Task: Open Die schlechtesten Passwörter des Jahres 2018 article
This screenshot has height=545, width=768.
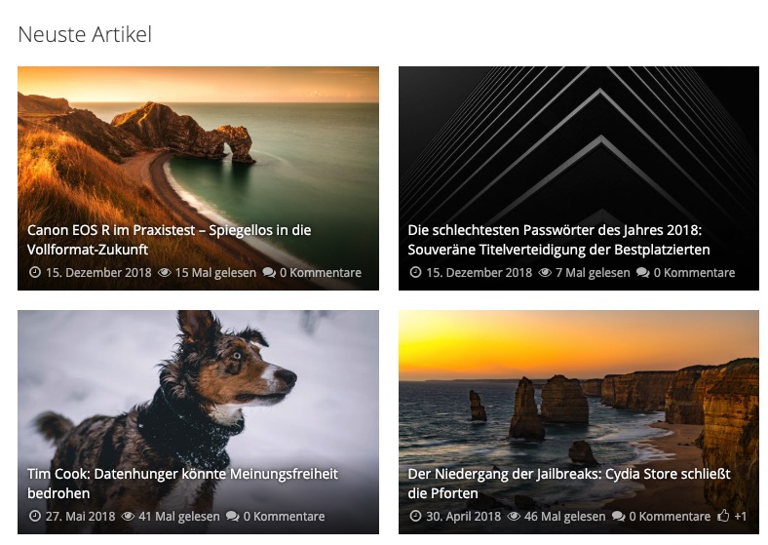Action: point(558,240)
